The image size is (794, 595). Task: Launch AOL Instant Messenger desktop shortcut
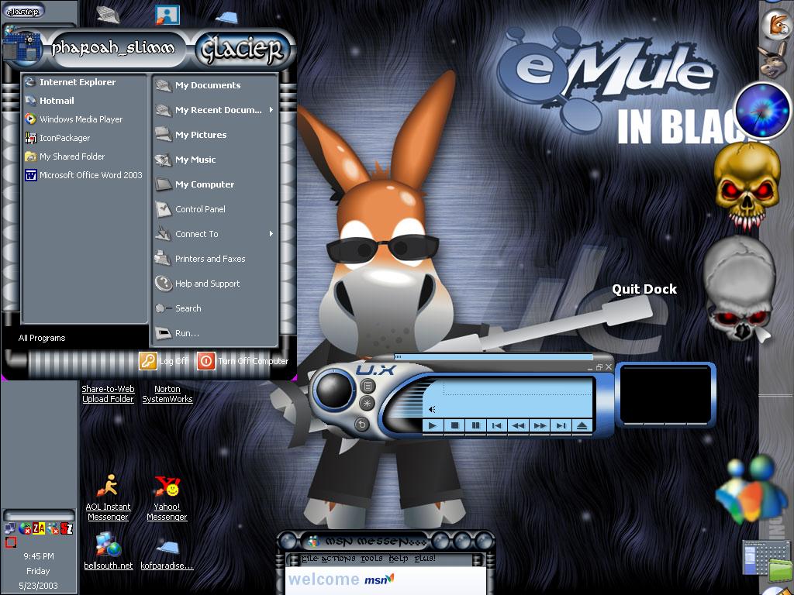108,498
